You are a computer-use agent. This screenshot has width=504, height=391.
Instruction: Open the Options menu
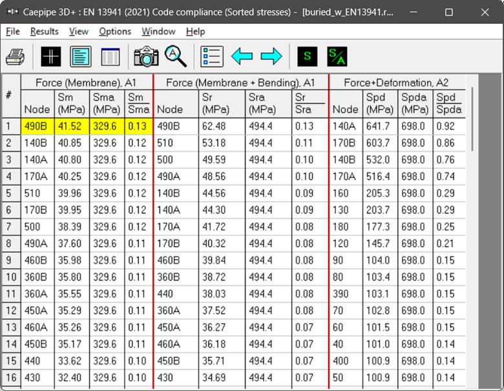click(115, 32)
